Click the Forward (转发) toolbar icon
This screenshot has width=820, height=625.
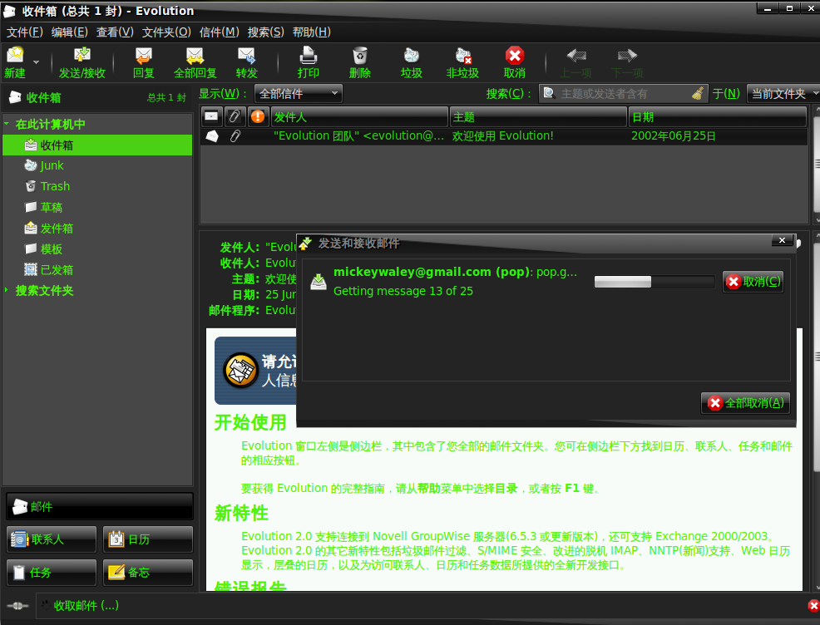pos(246,55)
